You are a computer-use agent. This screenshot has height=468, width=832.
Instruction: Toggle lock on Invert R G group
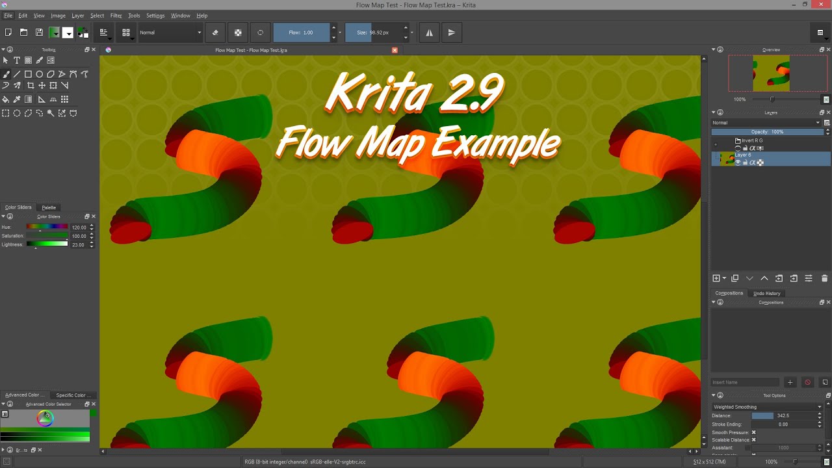(745, 148)
